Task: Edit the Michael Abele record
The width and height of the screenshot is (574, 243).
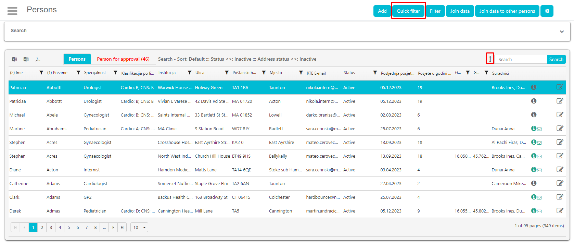Action: [560, 115]
